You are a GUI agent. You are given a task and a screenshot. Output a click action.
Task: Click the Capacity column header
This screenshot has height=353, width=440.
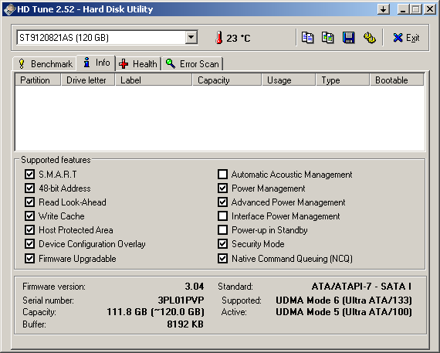coord(227,80)
